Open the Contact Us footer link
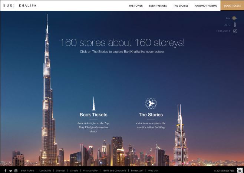Viewport: 244px width, 173px height. coord(45,170)
